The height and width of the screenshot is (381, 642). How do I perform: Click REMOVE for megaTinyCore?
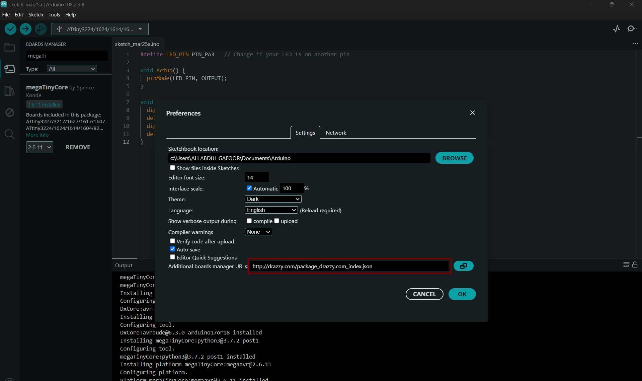coord(78,147)
